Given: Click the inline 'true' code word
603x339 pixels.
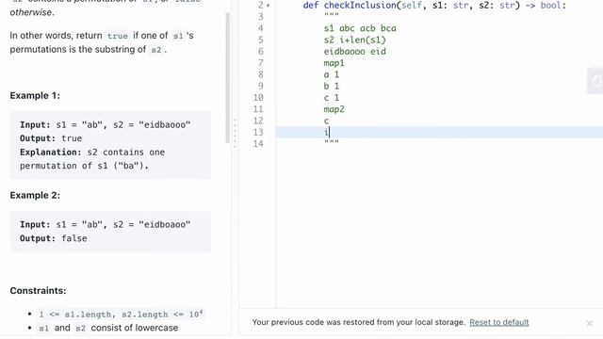Looking at the screenshot, I should (x=117, y=36).
